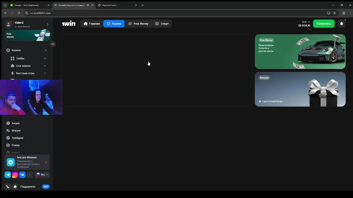Image resolution: width=353 pixels, height=198 pixels.
Task: Click the user avatar icon
Action: tap(9, 24)
